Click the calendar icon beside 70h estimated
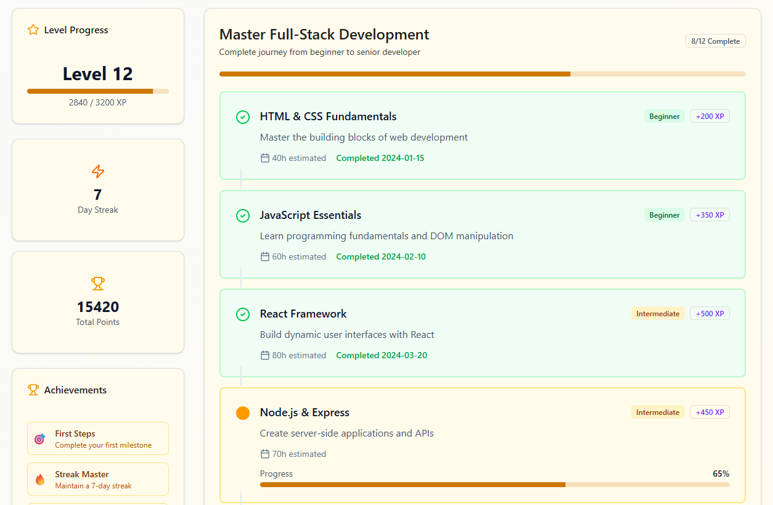The height and width of the screenshot is (505, 773). pos(265,454)
